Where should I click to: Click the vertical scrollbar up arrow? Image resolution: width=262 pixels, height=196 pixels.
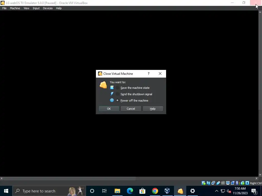coord(260,12)
